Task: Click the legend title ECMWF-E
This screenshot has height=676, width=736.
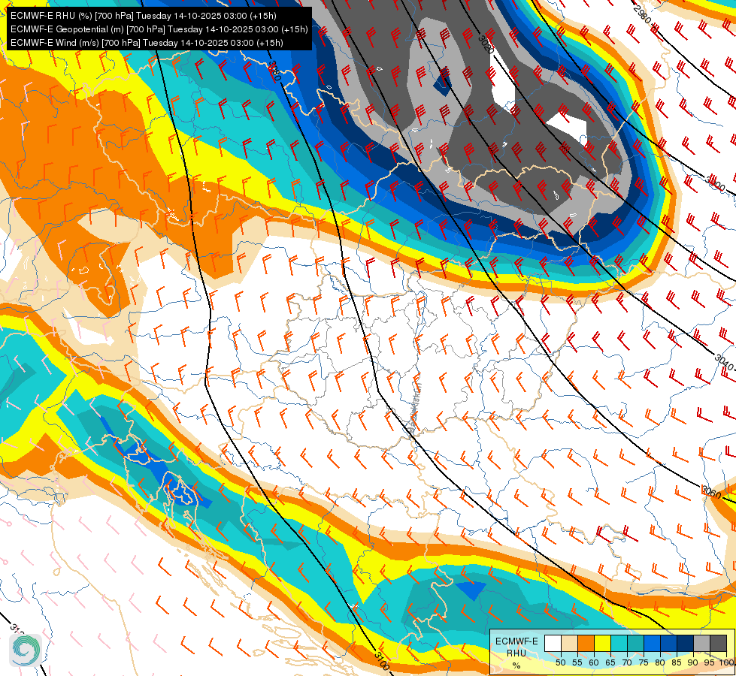Action: (516, 641)
